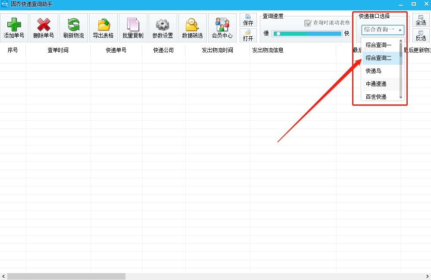Click the 快递单号 column header
This screenshot has width=431, height=280.
[x=116, y=50]
